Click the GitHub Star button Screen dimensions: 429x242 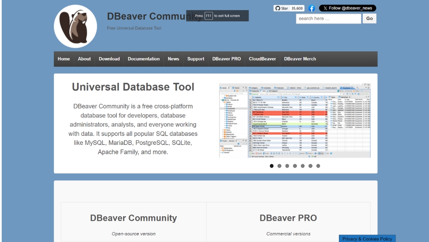pos(281,8)
